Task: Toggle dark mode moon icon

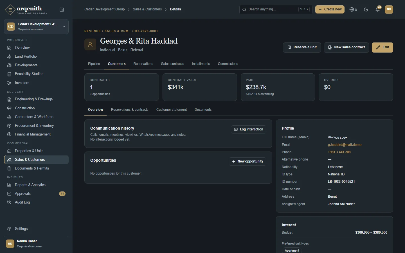Action: [366, 10]
